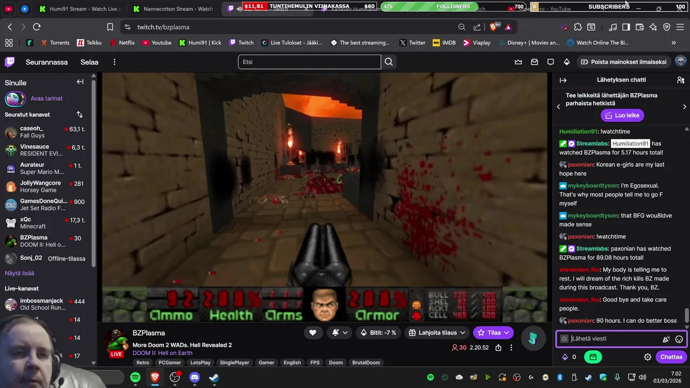Open chat community users list icon
The height and width of the screenshot is (388, 690).
(x=680, y=80)
